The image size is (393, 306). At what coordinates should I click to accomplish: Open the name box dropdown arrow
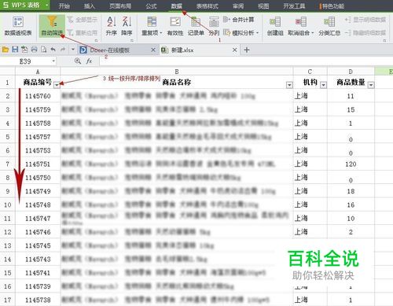pos(53,61)
